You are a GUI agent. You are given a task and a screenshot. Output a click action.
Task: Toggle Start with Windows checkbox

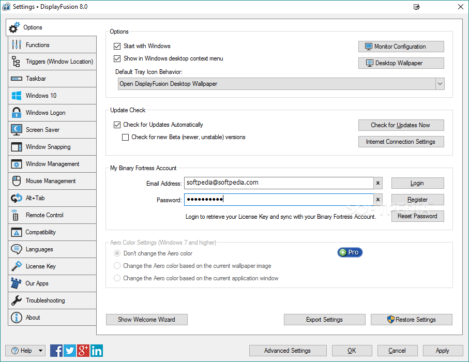pyautogui.click(x=117, y=46)
